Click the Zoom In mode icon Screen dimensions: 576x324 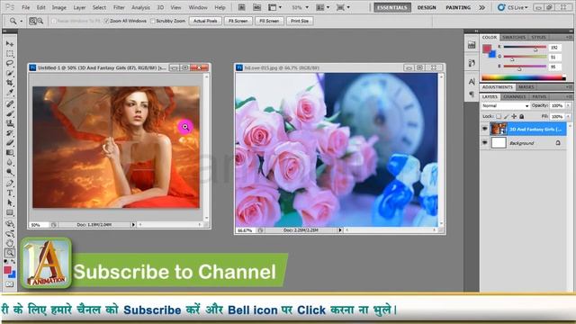tap(32, 22)
